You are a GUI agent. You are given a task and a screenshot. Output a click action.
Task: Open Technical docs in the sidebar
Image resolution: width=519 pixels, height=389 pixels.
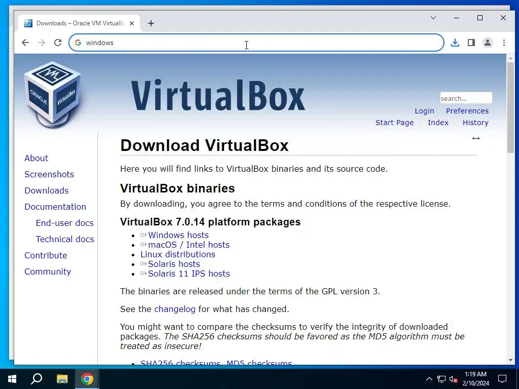(x=65, y=239)
